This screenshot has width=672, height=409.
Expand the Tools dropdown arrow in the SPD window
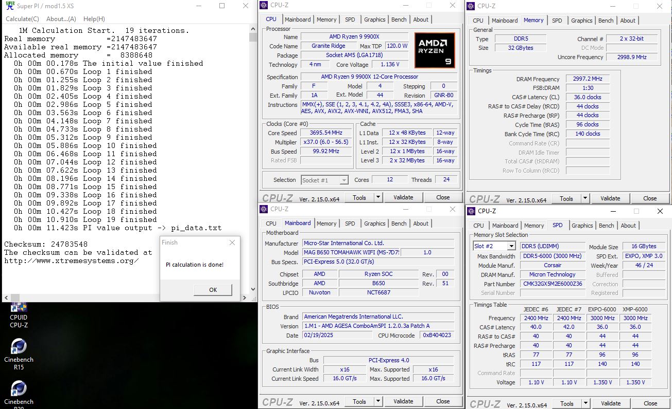(x=585, y=403)
